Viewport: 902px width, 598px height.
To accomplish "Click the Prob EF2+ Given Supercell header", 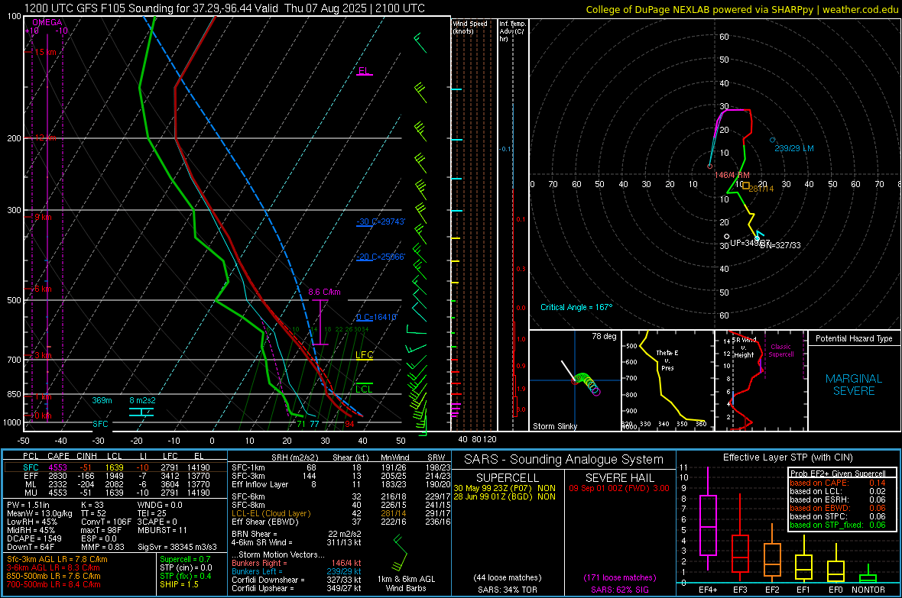I will coord(838,474).
